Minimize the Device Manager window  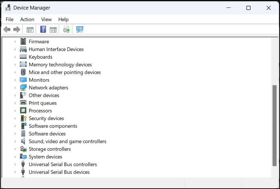click(x=229, y=8)
